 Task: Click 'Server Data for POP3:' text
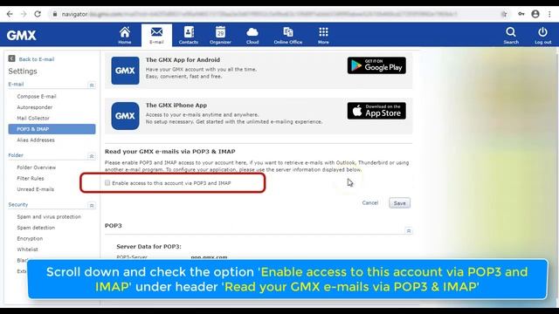pos(148,246)
